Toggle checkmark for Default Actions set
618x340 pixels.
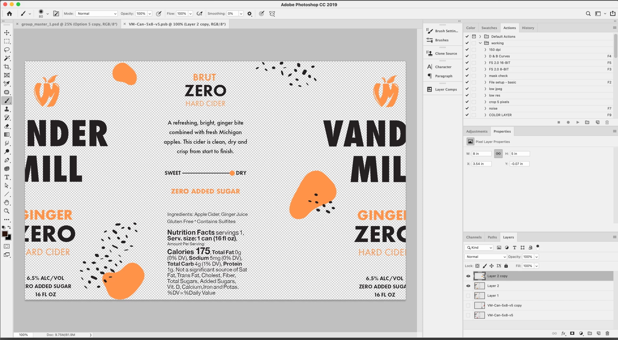click(x=467, y=37)
